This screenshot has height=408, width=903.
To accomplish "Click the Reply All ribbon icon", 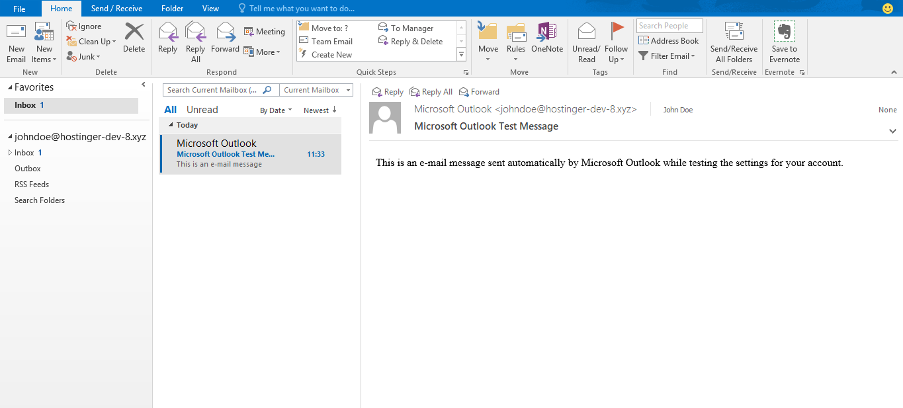I will tap(195, 32).
